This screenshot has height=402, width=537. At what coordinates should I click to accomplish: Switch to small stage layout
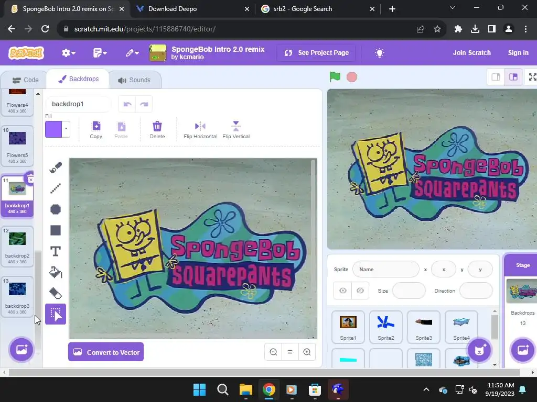(x=496, y=77)
